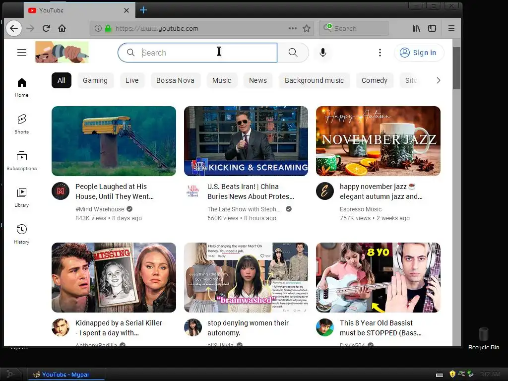Toggle the browser sidebar view icon

pos(432,28)
